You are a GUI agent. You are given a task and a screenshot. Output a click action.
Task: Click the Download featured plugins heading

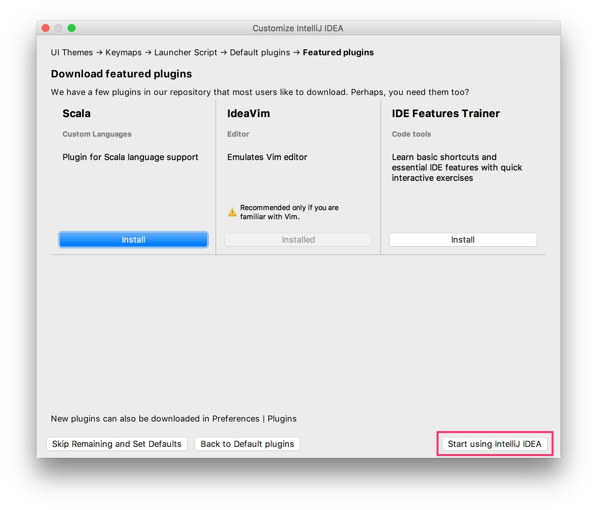pos(121,74)
